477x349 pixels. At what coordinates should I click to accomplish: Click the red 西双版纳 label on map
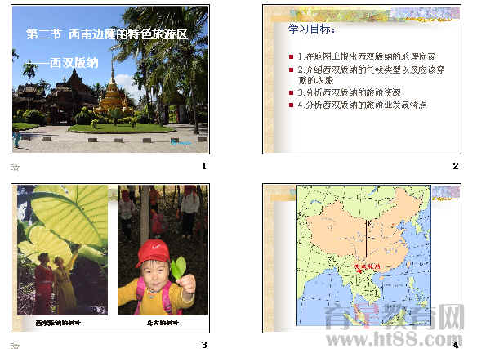click(x=368, y=266)
